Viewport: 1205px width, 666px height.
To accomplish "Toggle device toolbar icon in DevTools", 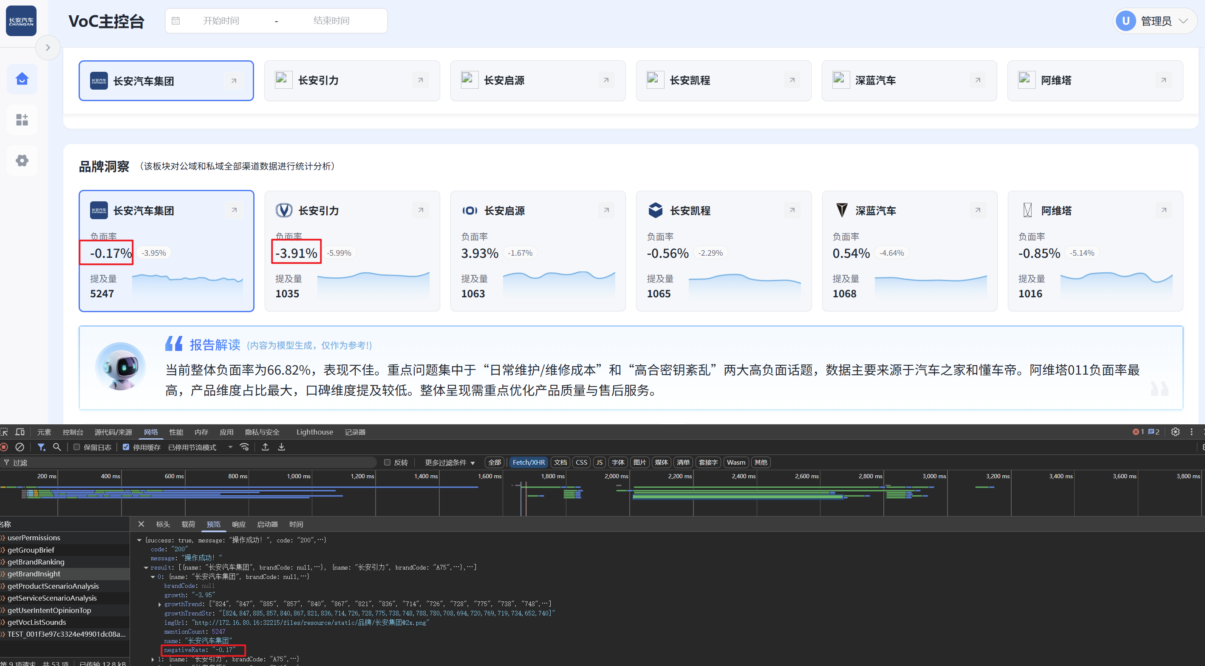I will [20, 432].
